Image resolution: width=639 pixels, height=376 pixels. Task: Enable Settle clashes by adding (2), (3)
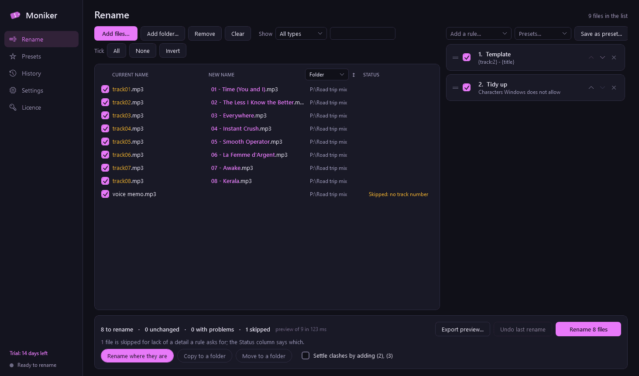(306, 355)
